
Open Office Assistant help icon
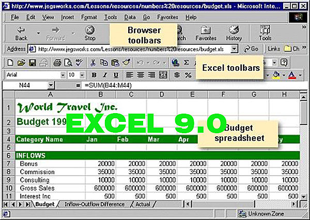click(x=284, y=62)
